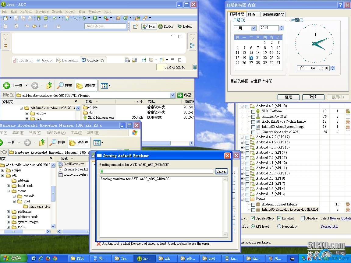Select day 27 in calendar
This screenshot has height=263, width=351.
coord(251,63)
